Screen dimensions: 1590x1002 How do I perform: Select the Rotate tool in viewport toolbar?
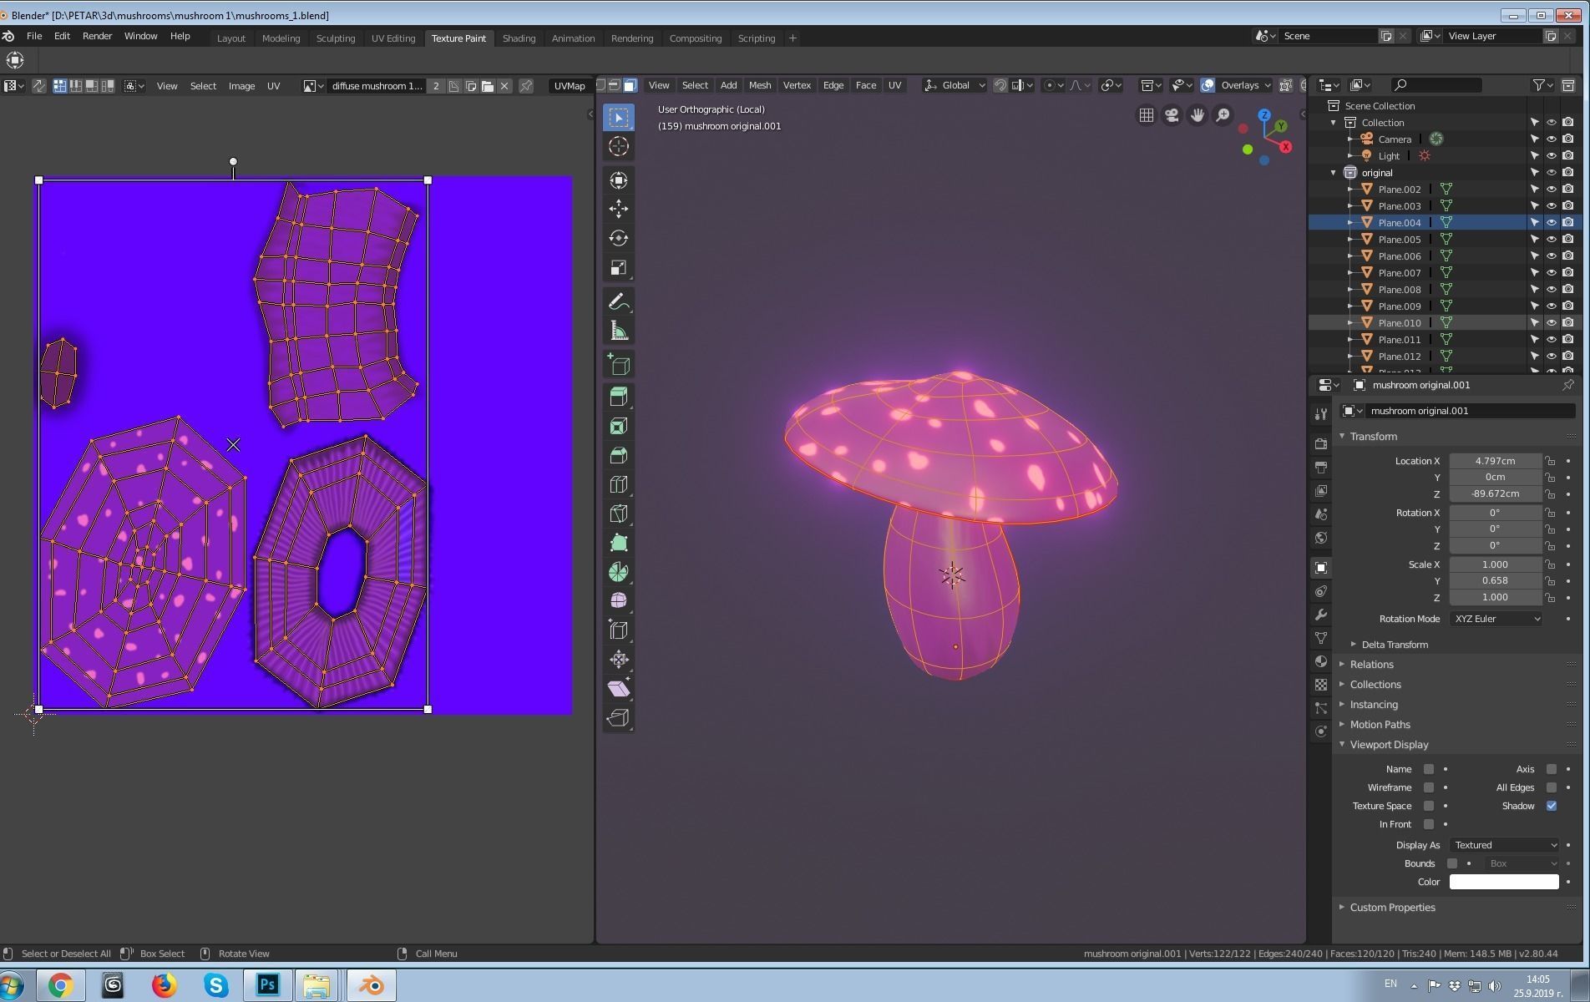pyautogui.click(x=619, y=238)
